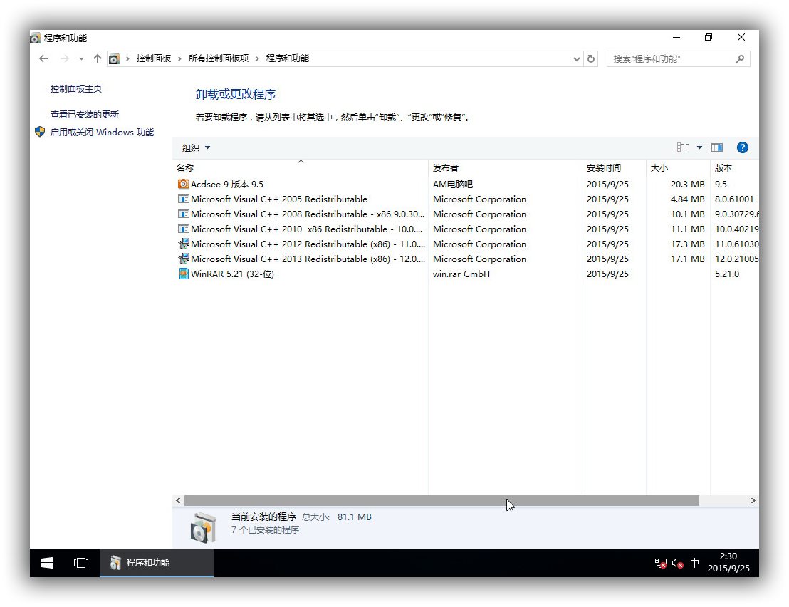Screen dimensions: 789x607
Task: Click the address bar Control Panel icon
Action: click(114, 59)
